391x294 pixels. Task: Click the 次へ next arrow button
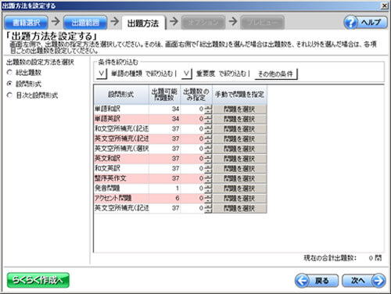pos(364,281)
